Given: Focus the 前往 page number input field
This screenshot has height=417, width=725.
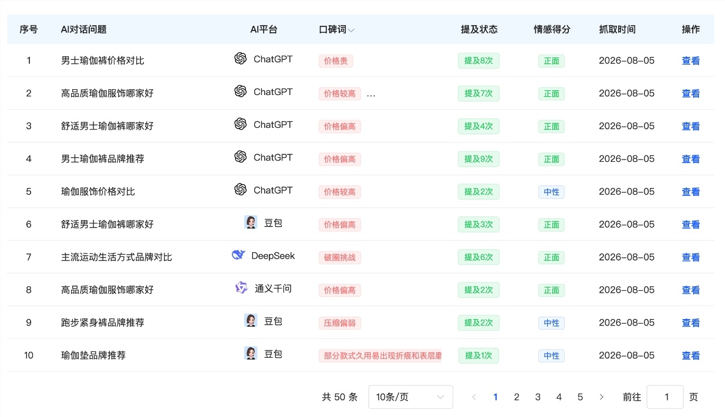Looking at the screenshot, I should pyautogui.click(x=665, y=397).
